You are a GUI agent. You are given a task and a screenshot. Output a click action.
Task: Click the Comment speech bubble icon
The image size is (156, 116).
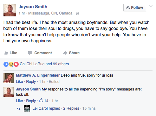[30, 53]
